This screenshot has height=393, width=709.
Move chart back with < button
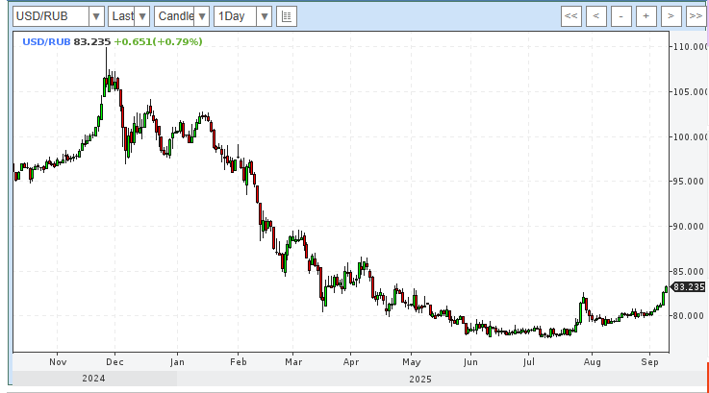[595, 16]
